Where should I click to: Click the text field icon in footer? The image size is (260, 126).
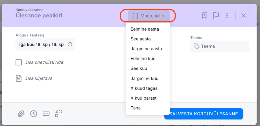tap(46, 114)
